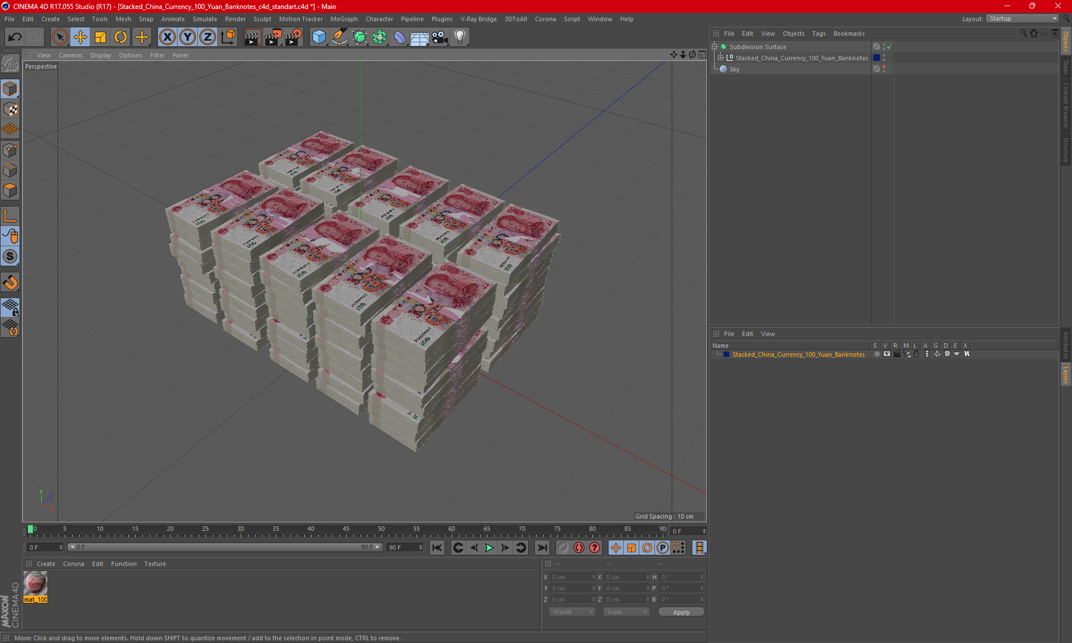Click the Camera object icon
This screenshot has height=643, width=1072.
pyautogui.click(x=439, y=37)
